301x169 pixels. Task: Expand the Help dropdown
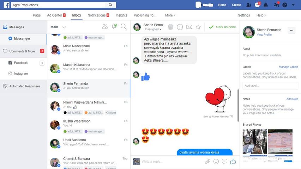[261, 15]
